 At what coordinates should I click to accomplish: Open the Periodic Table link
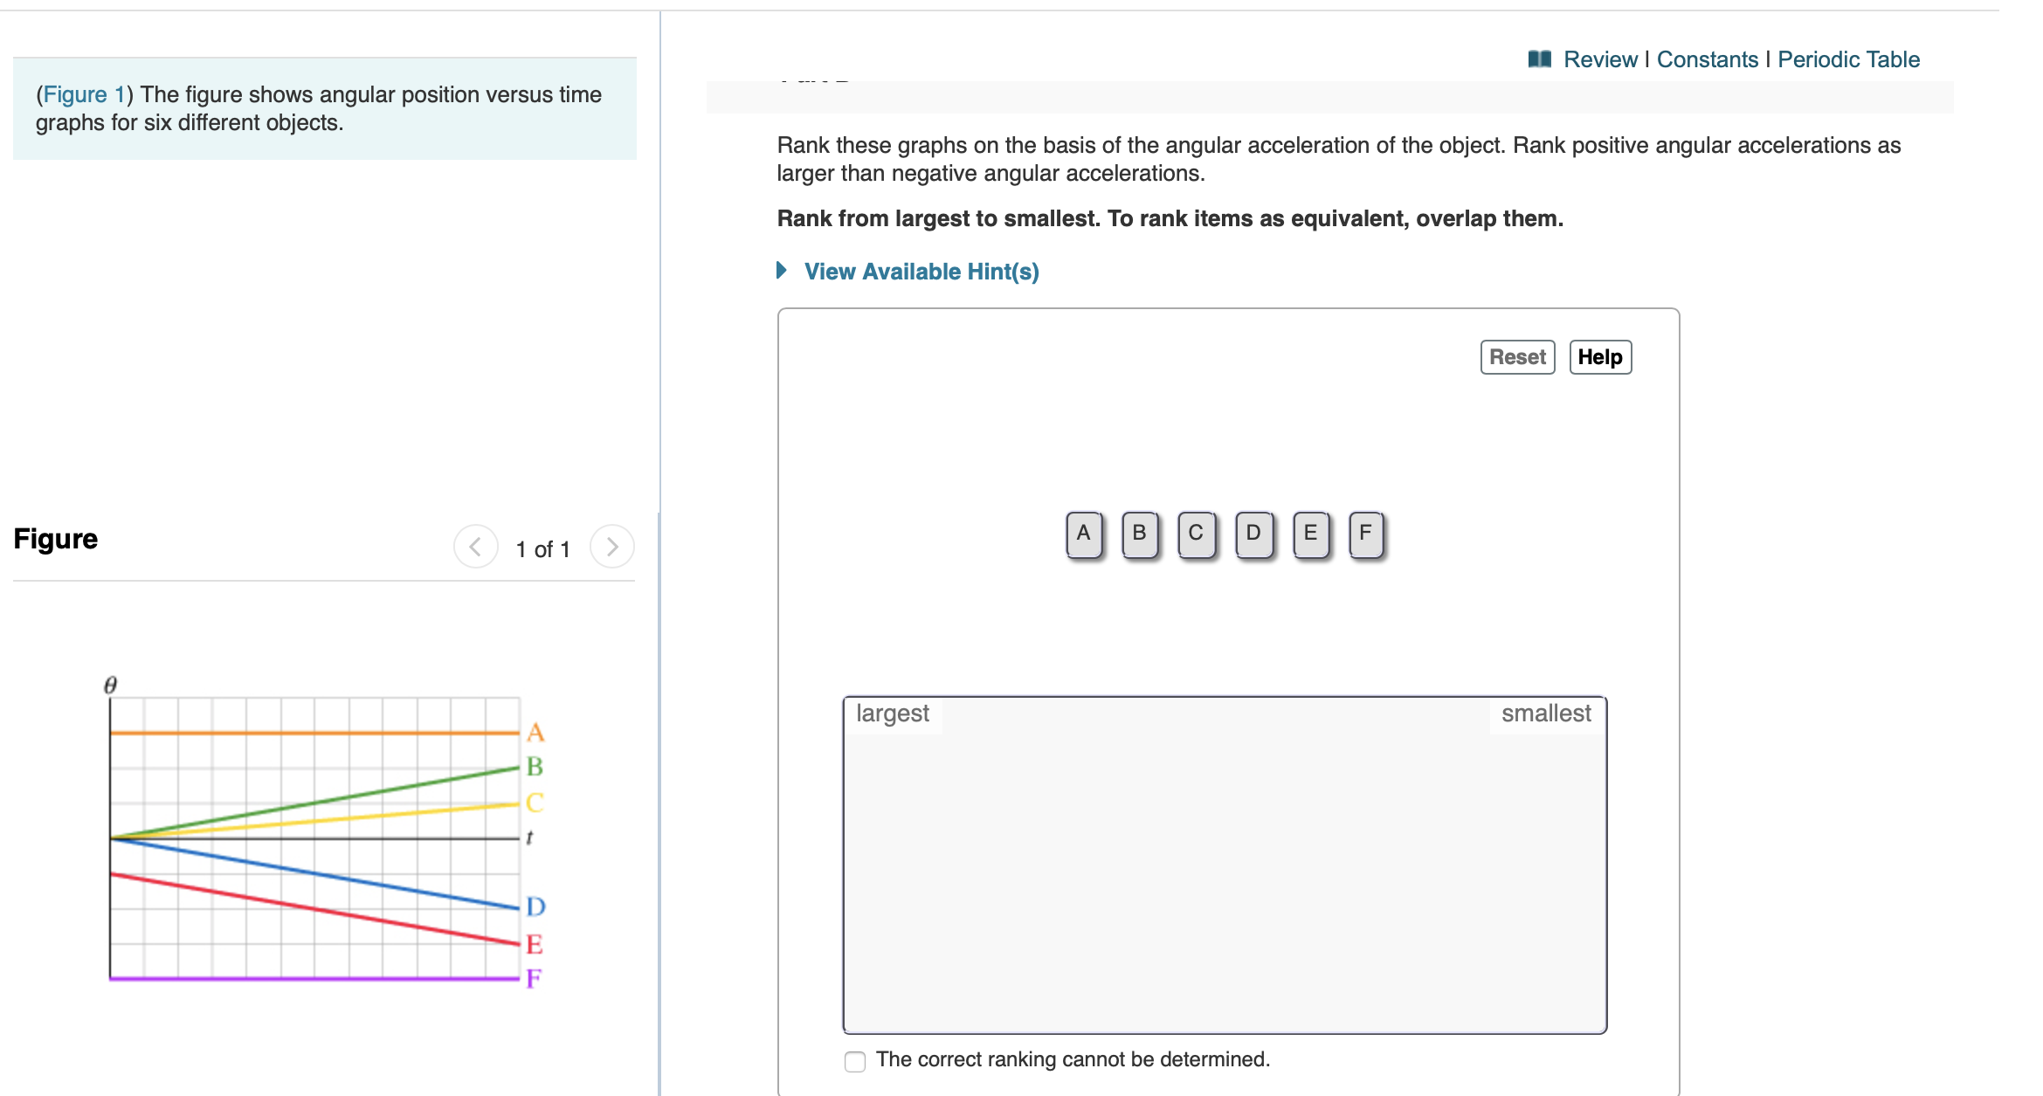coord(1848,59)
